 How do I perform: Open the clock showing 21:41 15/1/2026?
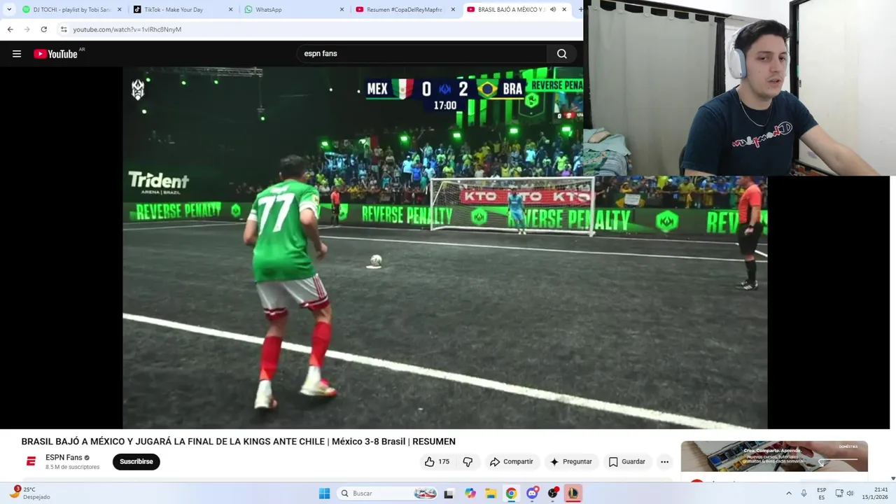[x=874, y=493]
